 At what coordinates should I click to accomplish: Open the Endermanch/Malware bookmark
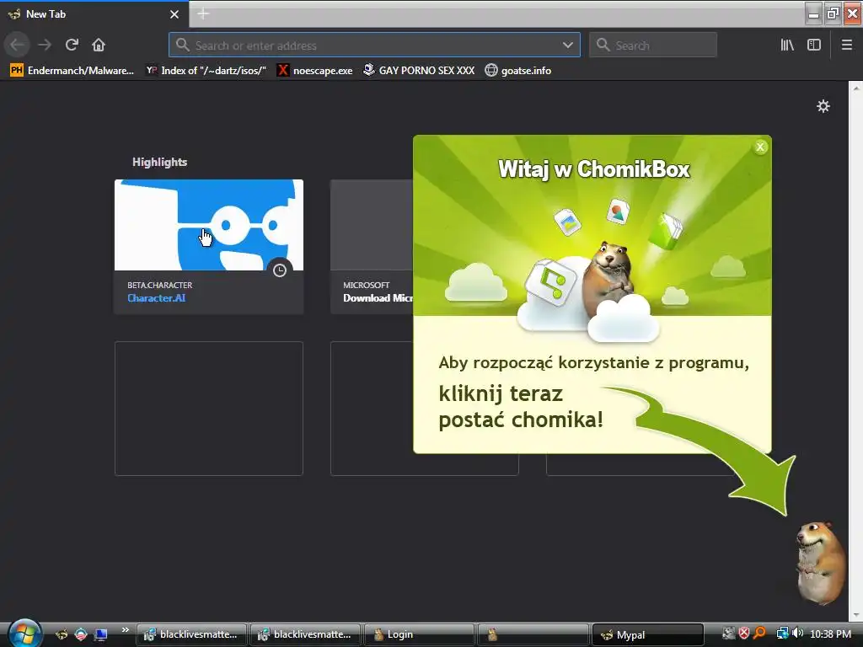[x=72, y=71]
